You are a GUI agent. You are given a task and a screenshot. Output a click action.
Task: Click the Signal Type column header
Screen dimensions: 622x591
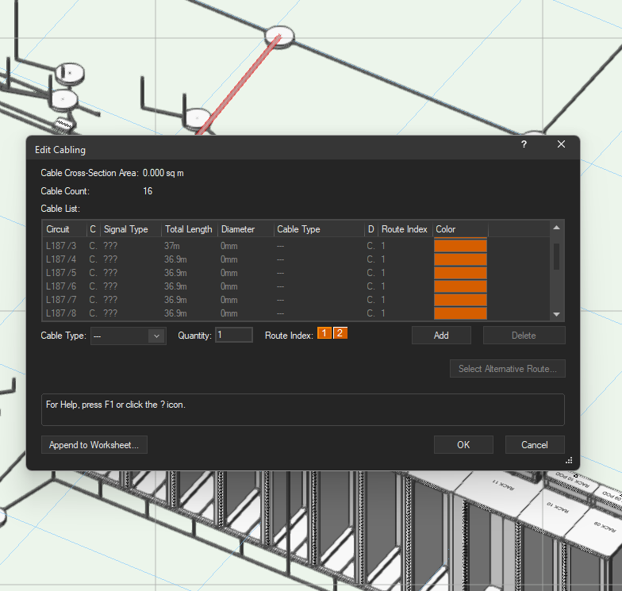click(125, 229)
